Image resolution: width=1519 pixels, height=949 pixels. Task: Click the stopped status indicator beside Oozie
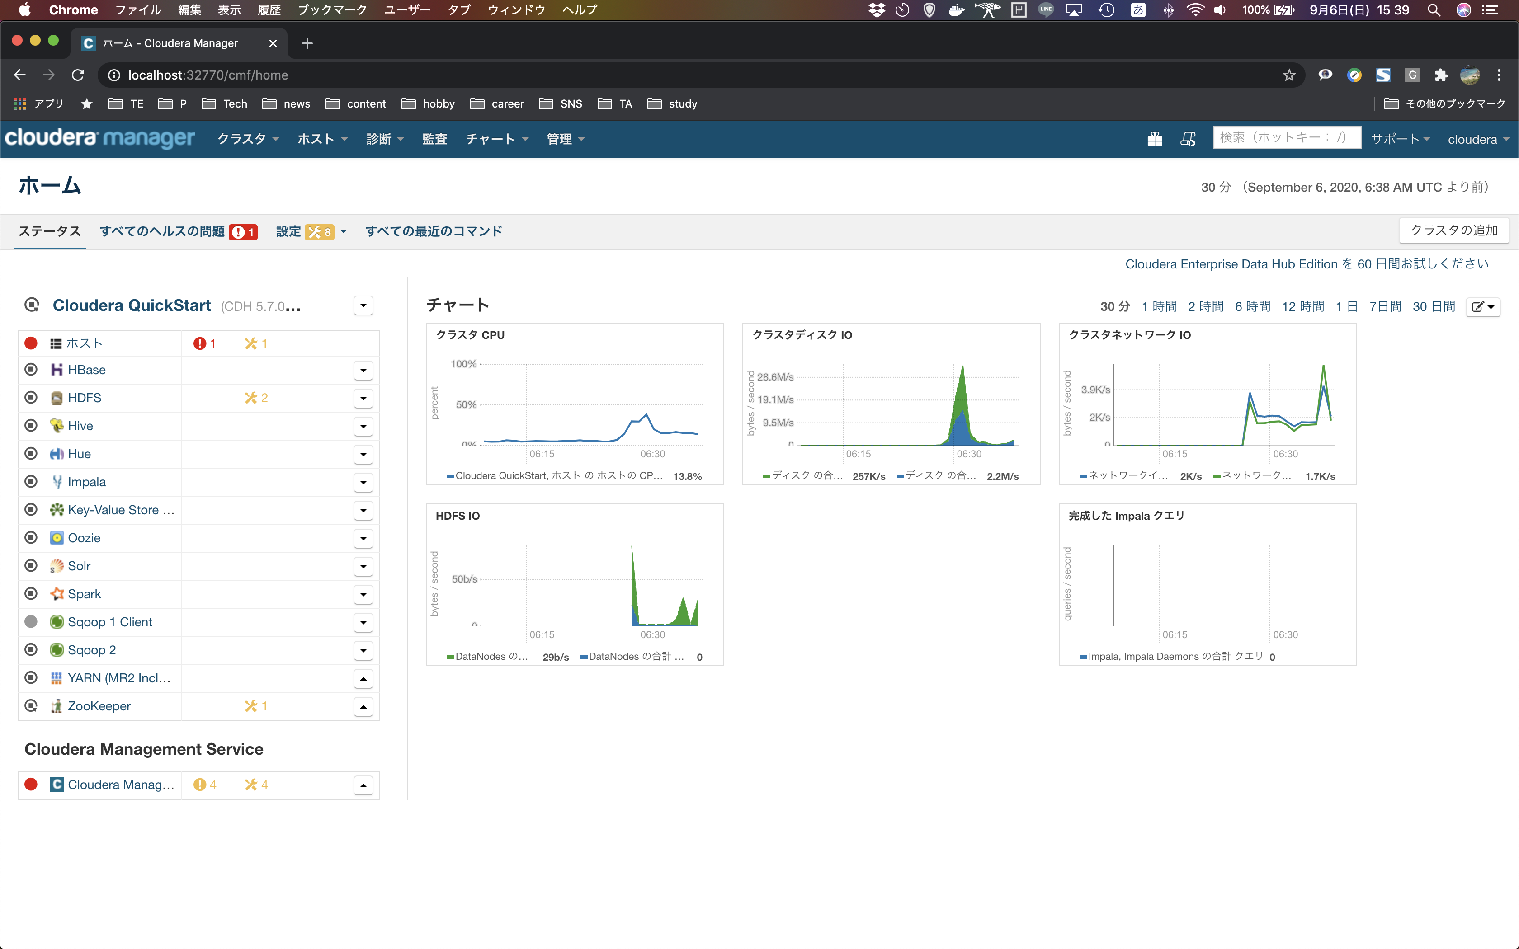31,538
